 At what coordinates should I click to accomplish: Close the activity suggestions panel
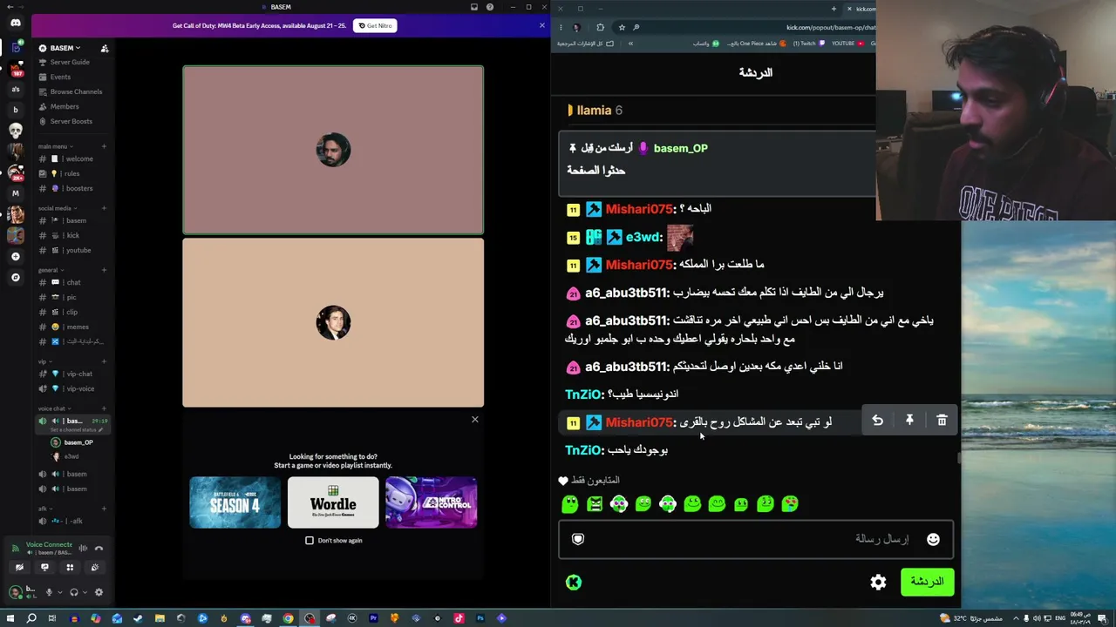tap(475, 420)
